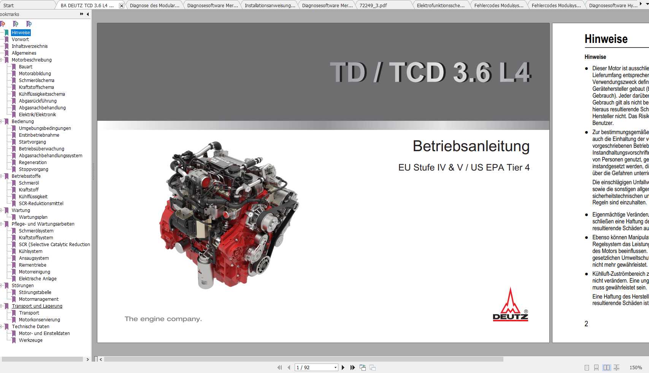Click the DEUTZ engine image on the cover

click(229, 216)
